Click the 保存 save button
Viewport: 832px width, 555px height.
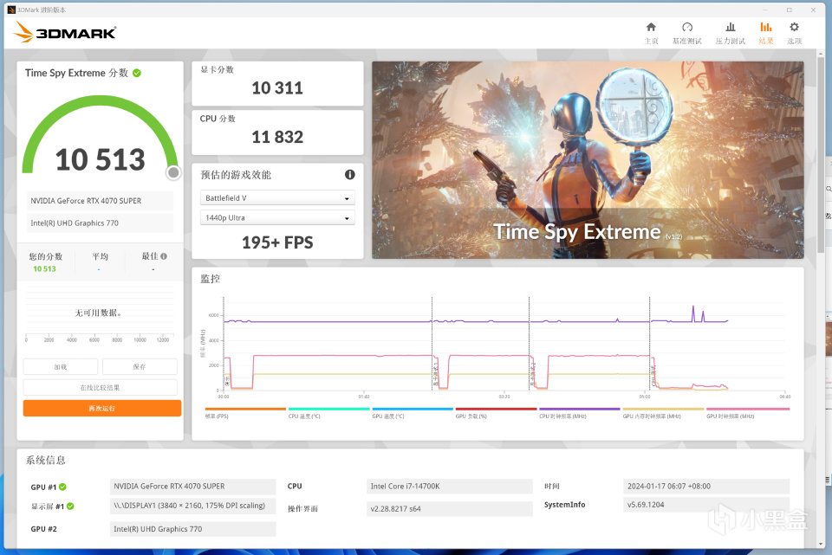pyautogui.click(x=140, y=367)
